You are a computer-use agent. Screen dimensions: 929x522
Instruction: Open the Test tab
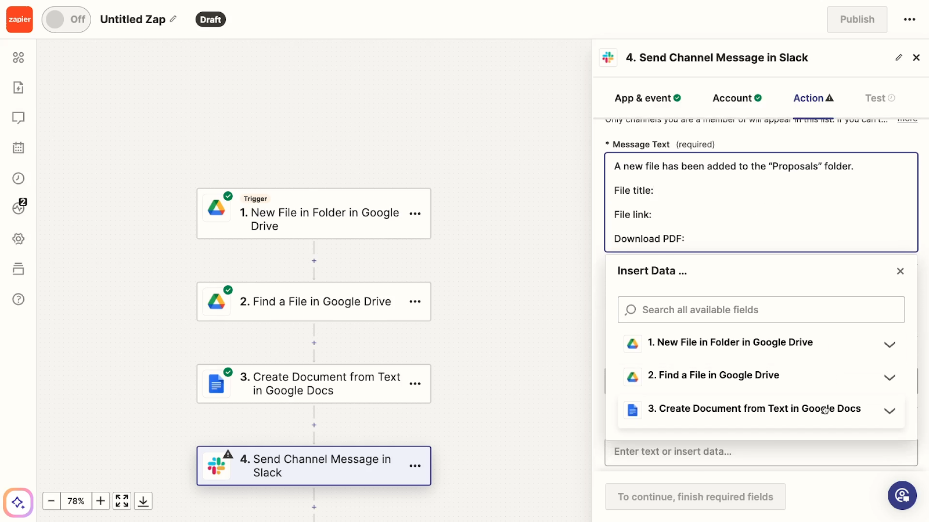pyautogui.click(x=880, y=98)
